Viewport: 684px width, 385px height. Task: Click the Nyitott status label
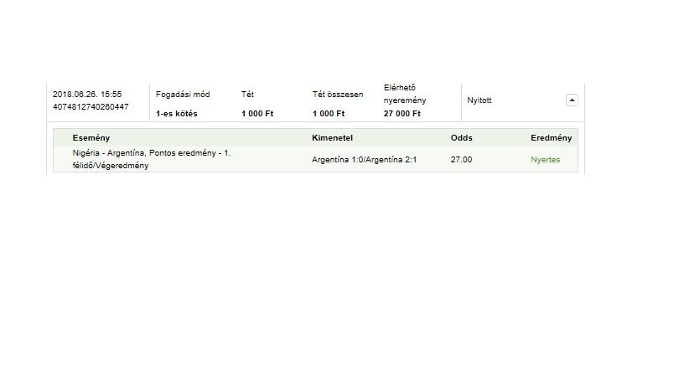tap(479, 100)
